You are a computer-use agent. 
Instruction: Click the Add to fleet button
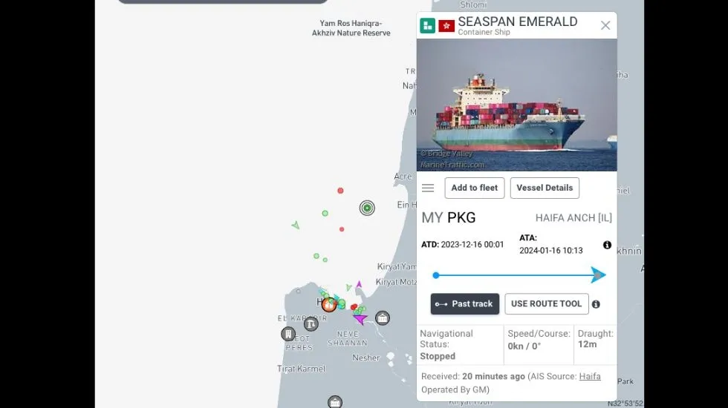click(x=475, y=188)
